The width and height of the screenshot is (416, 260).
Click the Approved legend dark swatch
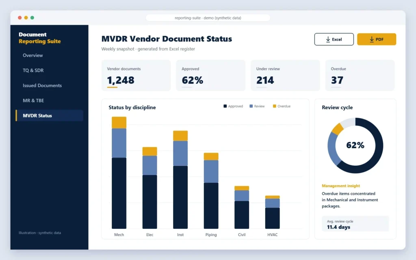coord(225,106)
